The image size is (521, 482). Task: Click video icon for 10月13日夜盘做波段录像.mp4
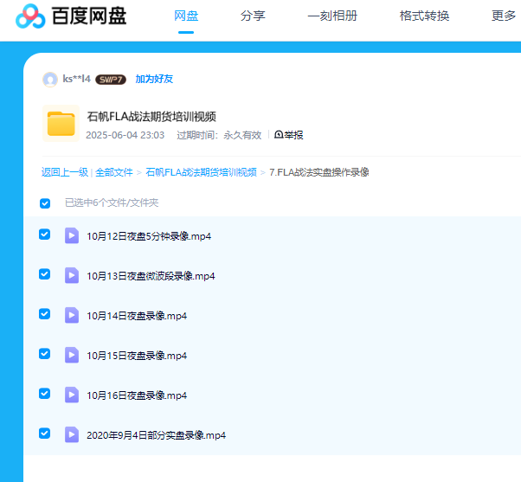tap(72, 275)
